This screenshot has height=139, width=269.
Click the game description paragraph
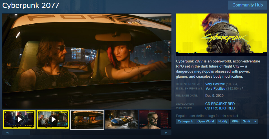click(218, 69)
